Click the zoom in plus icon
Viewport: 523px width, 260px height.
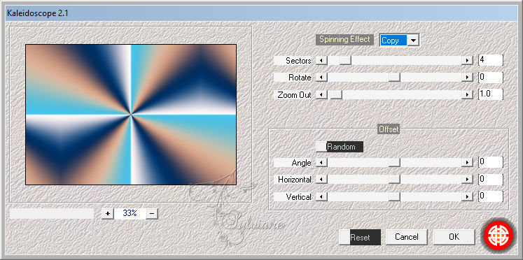click(107, 213)
